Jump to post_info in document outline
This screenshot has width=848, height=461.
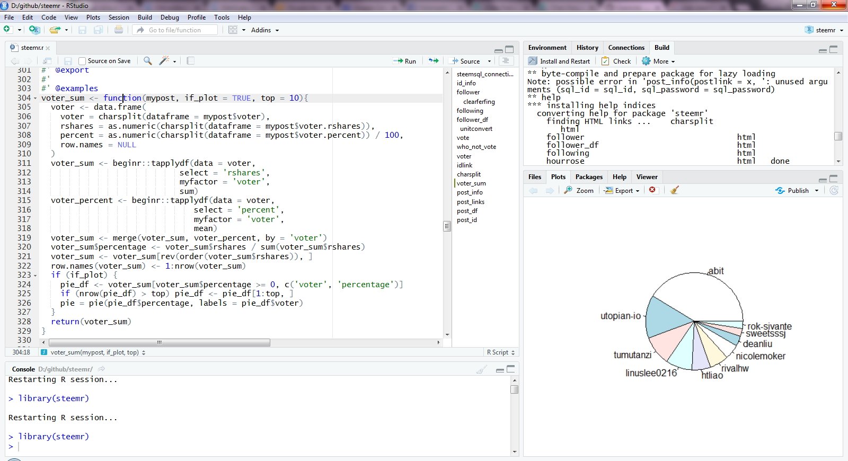pyautogui.click(x=470, y=192)
